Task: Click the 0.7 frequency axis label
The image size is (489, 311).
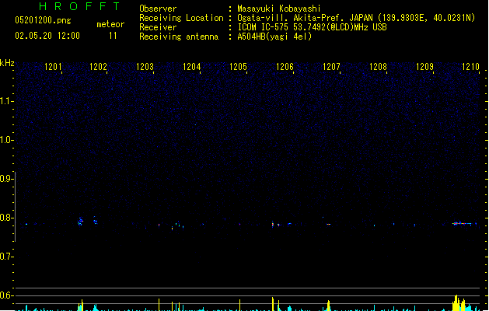Action: coord(6,257)
